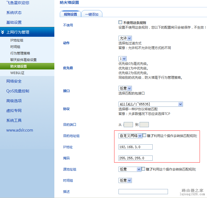Click the 描述 text field

point(143,191)
